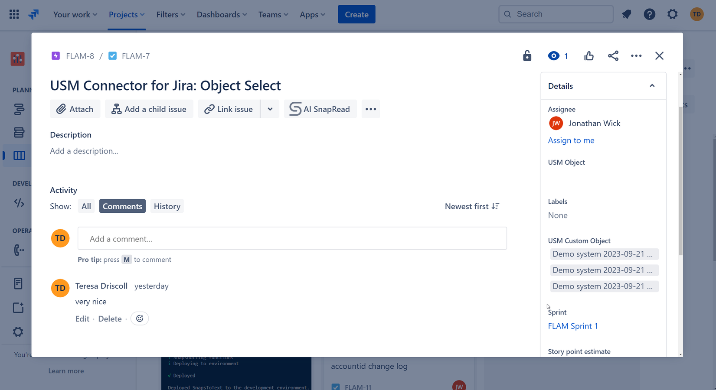Click the Link issue button
Screen dimensions: 716x390
(x=229, y=109)
